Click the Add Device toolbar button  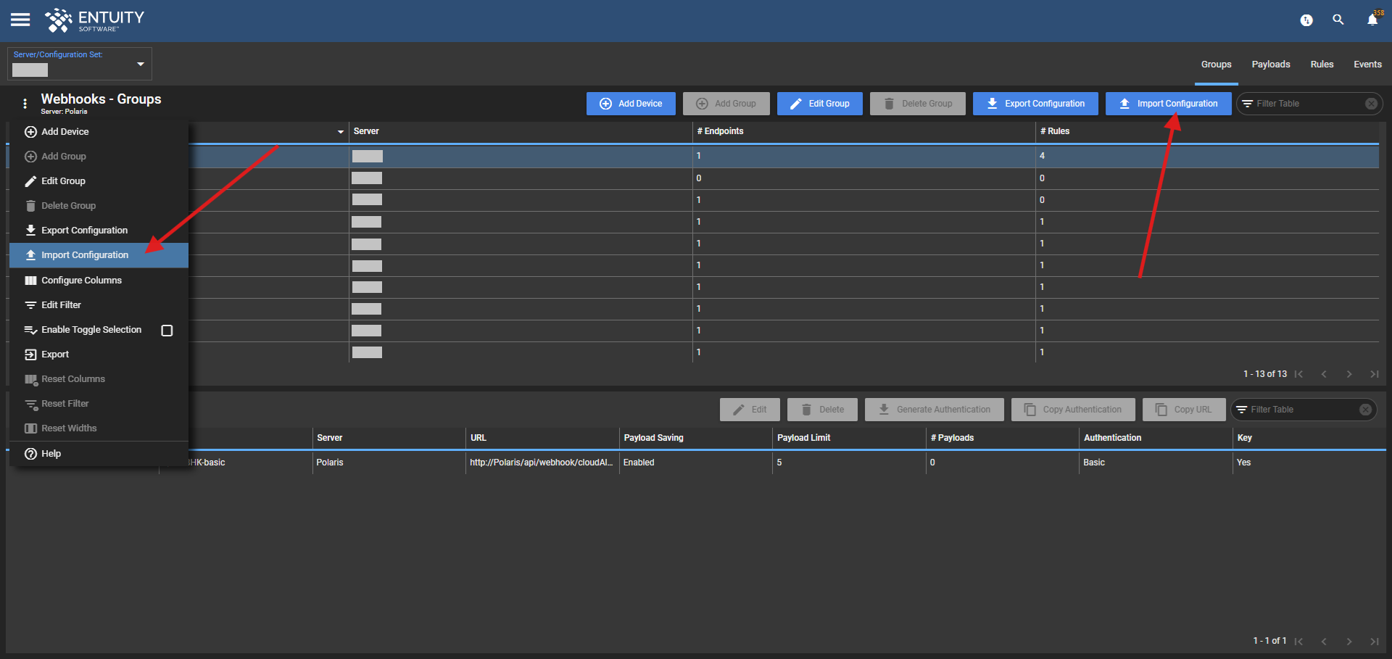(x=631, y=104)
